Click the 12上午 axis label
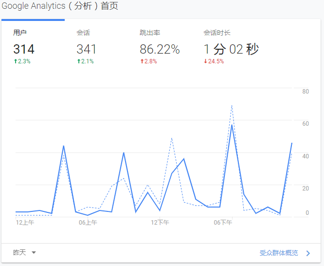The image size is (324, 266). (x=25, y=223)
